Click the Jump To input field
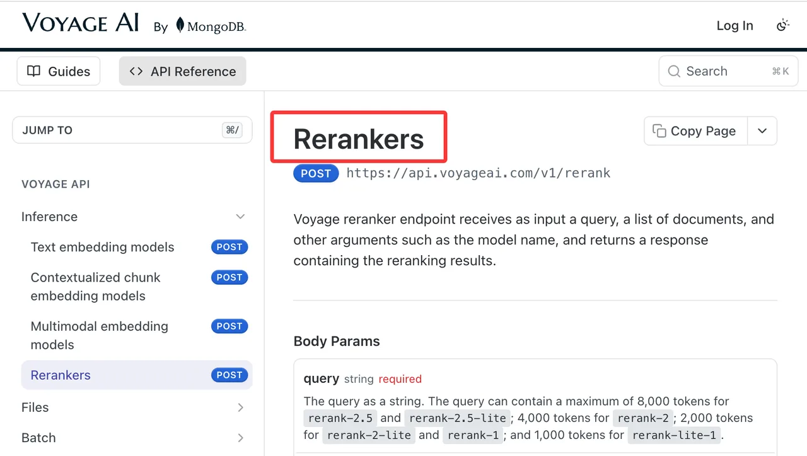The width and height of the screenshot is (807, 456). tap(132, 130)
